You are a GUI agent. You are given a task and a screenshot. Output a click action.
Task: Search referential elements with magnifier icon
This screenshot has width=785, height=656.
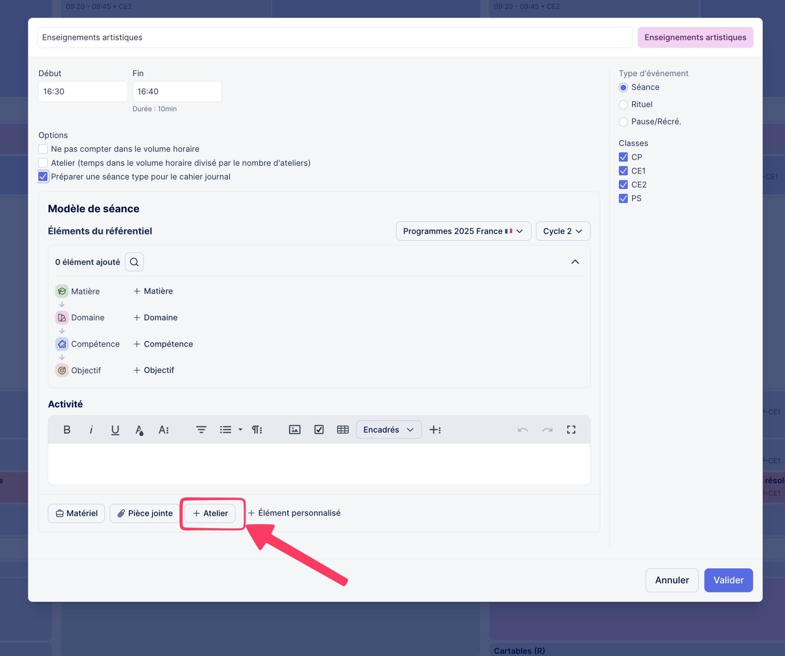click(x=134, y=262)
